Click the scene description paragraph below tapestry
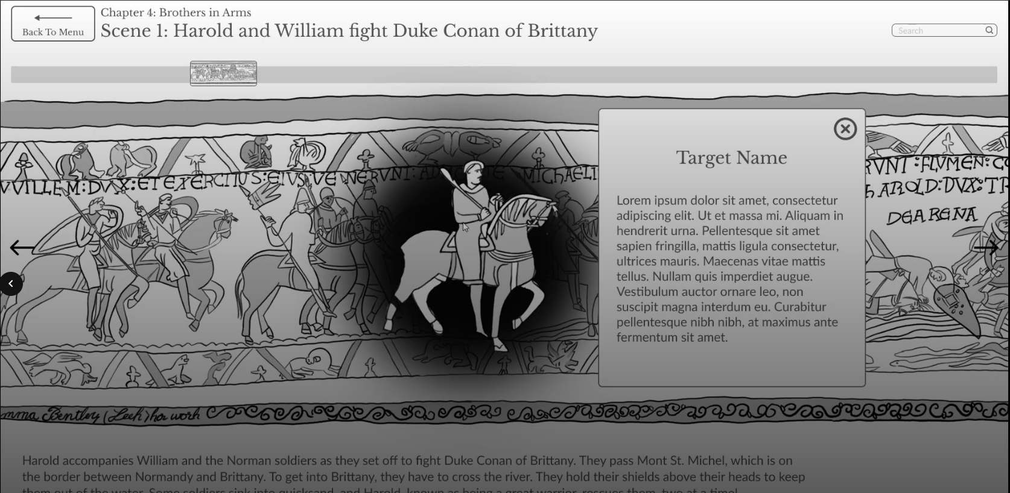This screenshot has height=493, width=1010. [x=413, y=469]
